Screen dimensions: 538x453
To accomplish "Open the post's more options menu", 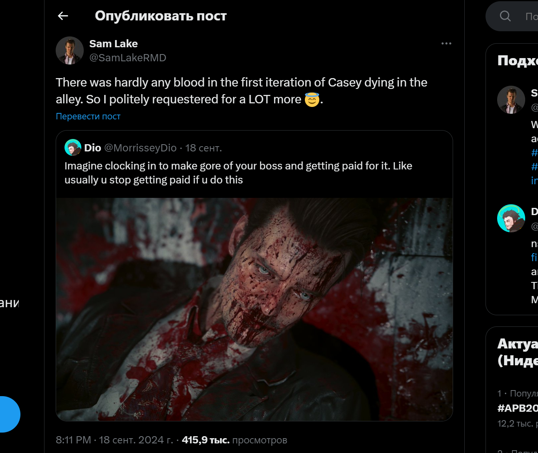I will 446,43.
